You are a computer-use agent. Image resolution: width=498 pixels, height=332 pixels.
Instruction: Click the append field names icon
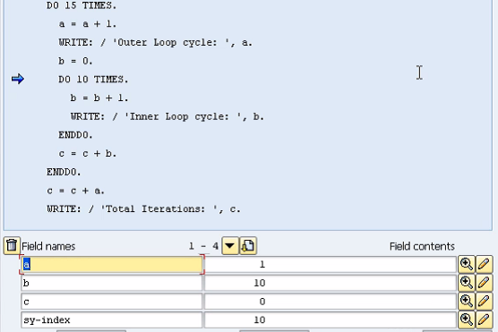(x=248, y=246)
